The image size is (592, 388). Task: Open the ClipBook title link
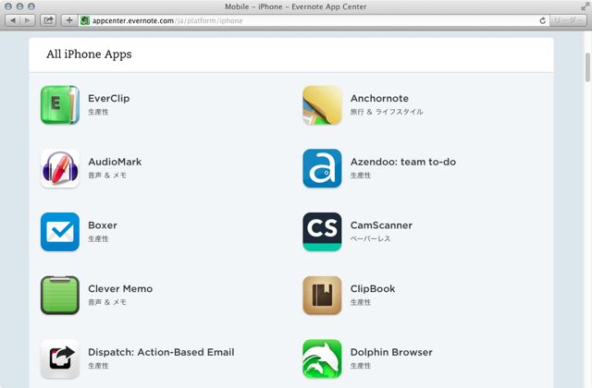[373, 289]
